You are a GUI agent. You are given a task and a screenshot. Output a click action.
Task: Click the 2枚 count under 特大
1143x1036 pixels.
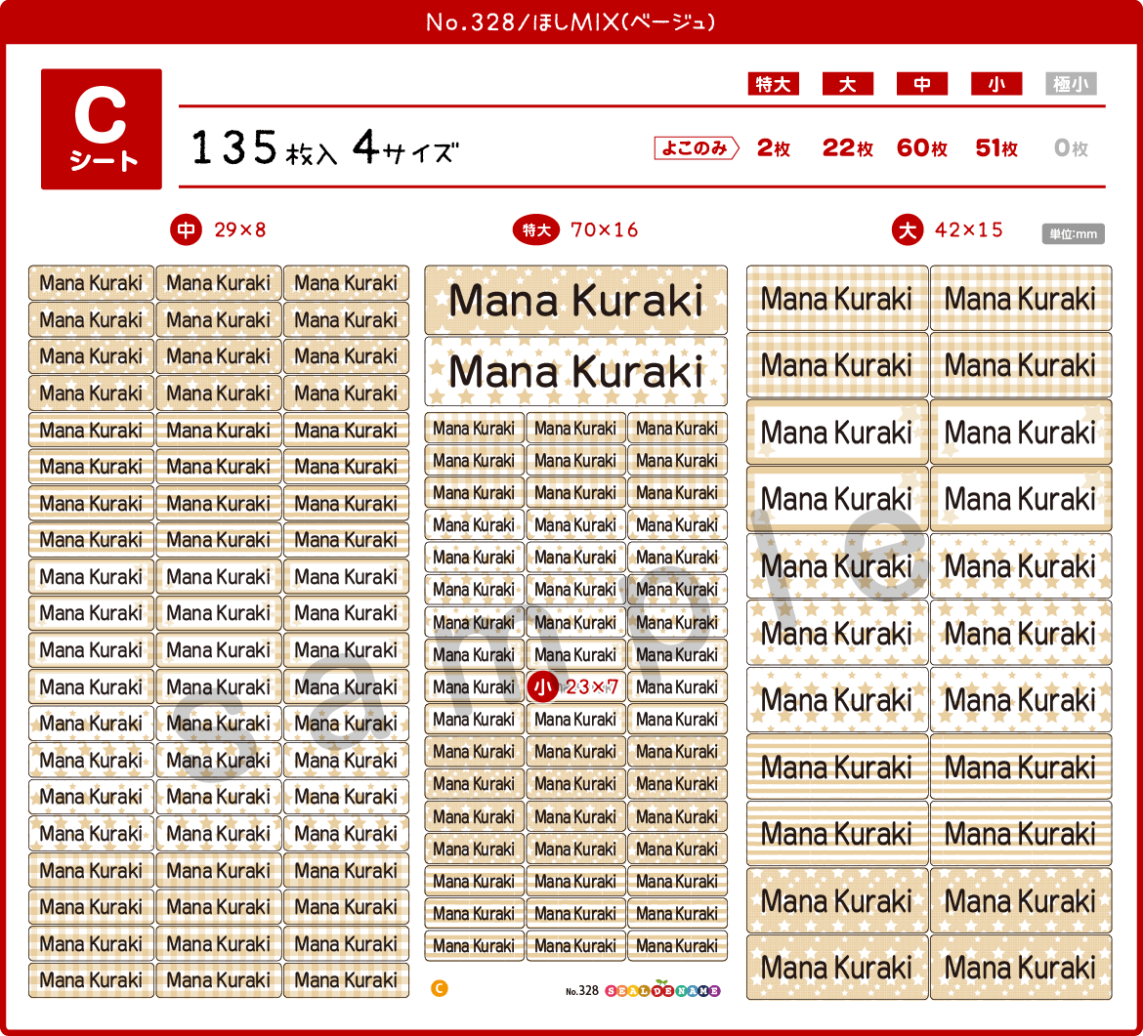pos(774,147)
